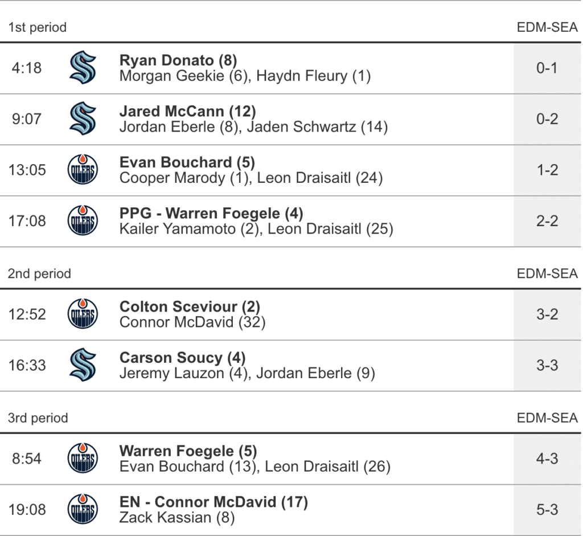
Task: Click the 1st period header label
Action: 37,27
